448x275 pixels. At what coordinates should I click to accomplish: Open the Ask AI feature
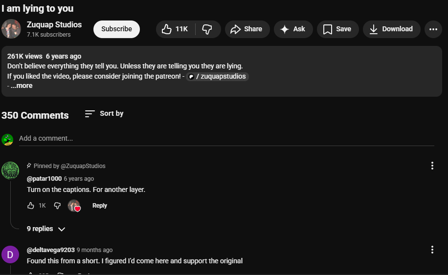293,29
